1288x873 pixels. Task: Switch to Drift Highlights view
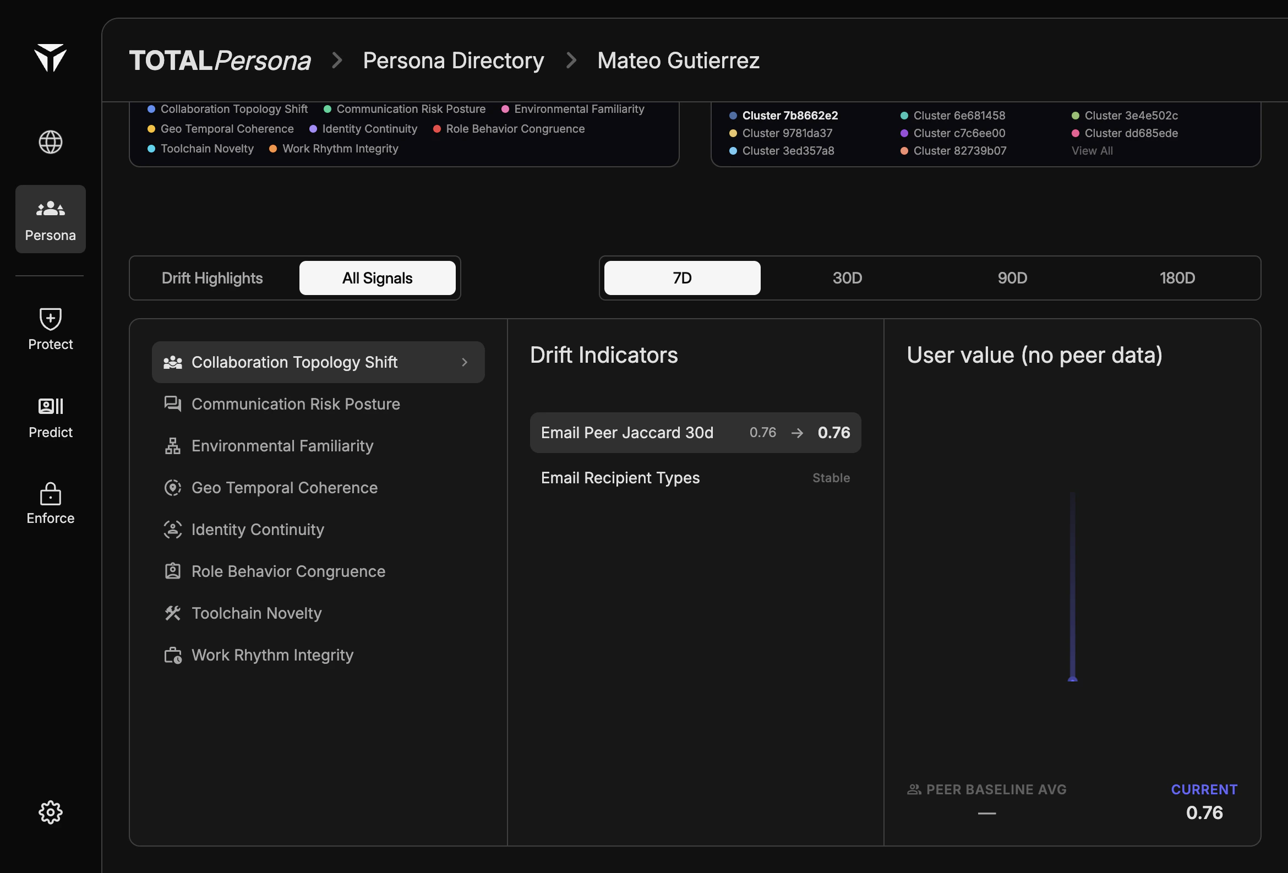(x=212, y=277)
